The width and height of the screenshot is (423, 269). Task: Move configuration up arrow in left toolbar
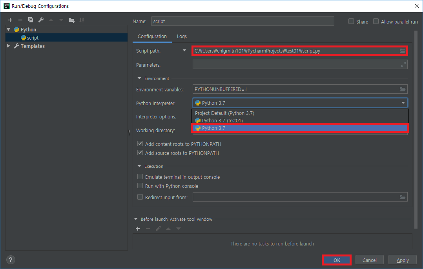(51, 20)
